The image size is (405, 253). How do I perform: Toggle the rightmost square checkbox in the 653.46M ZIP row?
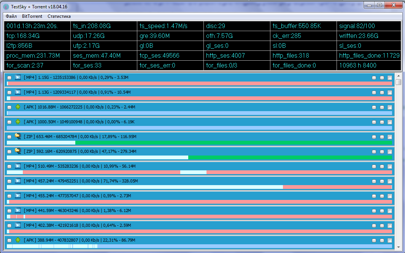(390, 137)
